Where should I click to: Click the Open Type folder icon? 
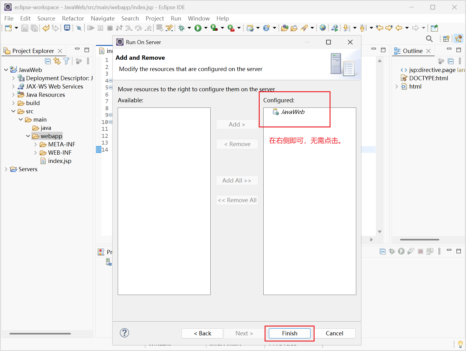[285, 28]
